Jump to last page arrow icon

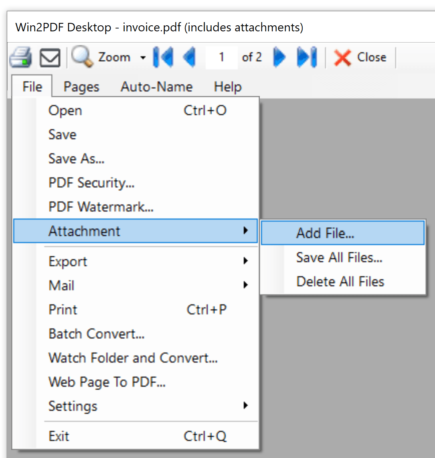(307, 57)
